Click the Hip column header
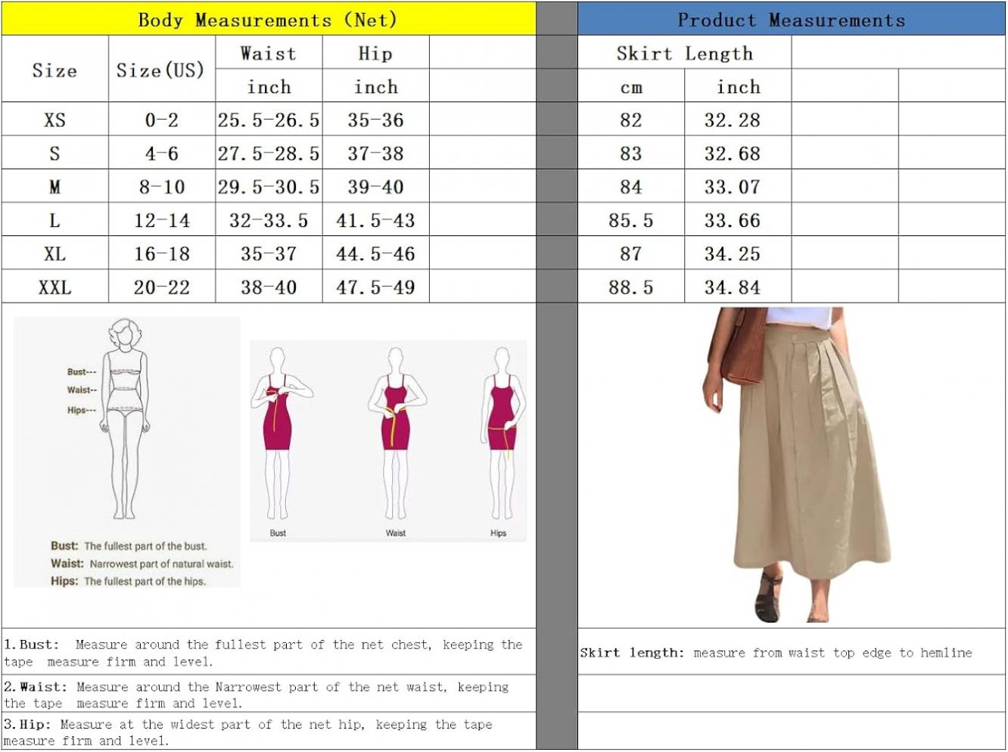Image resolution: width=1008 pixels, height=752 pixels. point(376,53)
